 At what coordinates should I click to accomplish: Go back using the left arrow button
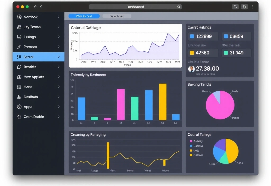(35, 7)
